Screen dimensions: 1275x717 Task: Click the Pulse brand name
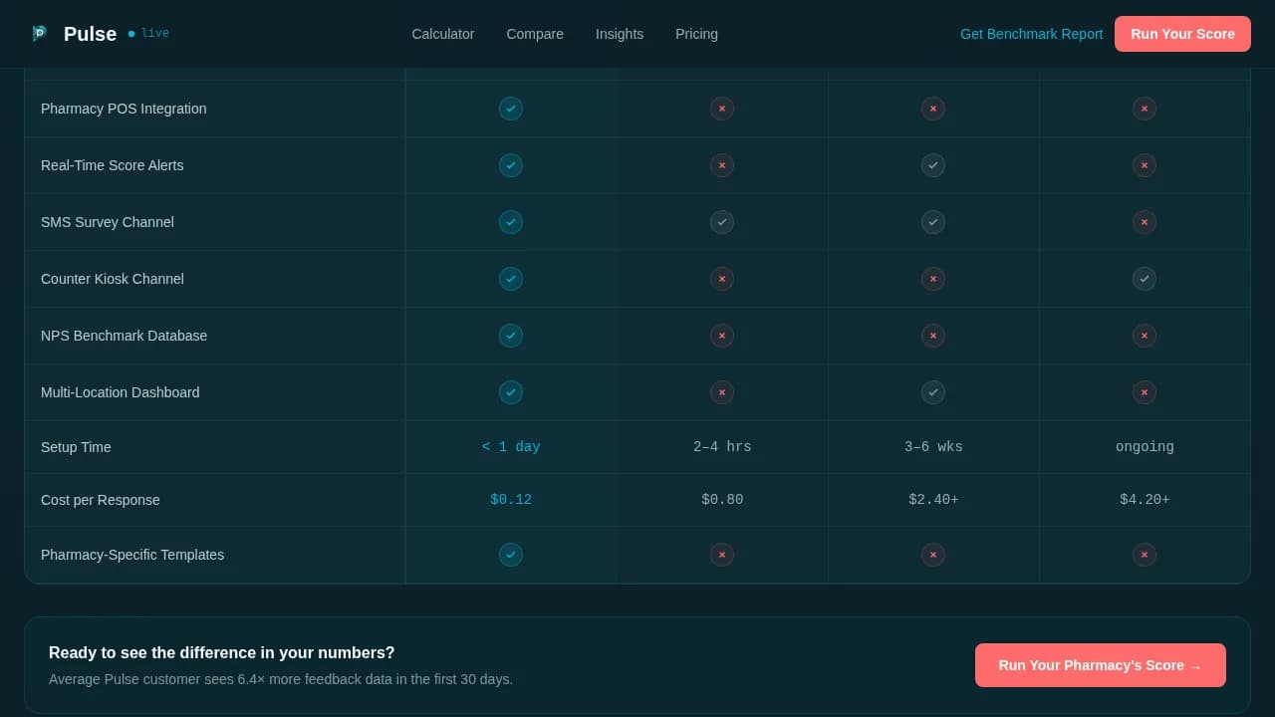tap(90, 34)
